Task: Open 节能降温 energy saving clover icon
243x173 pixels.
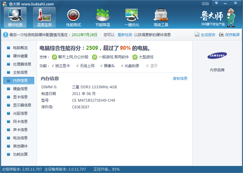Action: click(103, 17)
